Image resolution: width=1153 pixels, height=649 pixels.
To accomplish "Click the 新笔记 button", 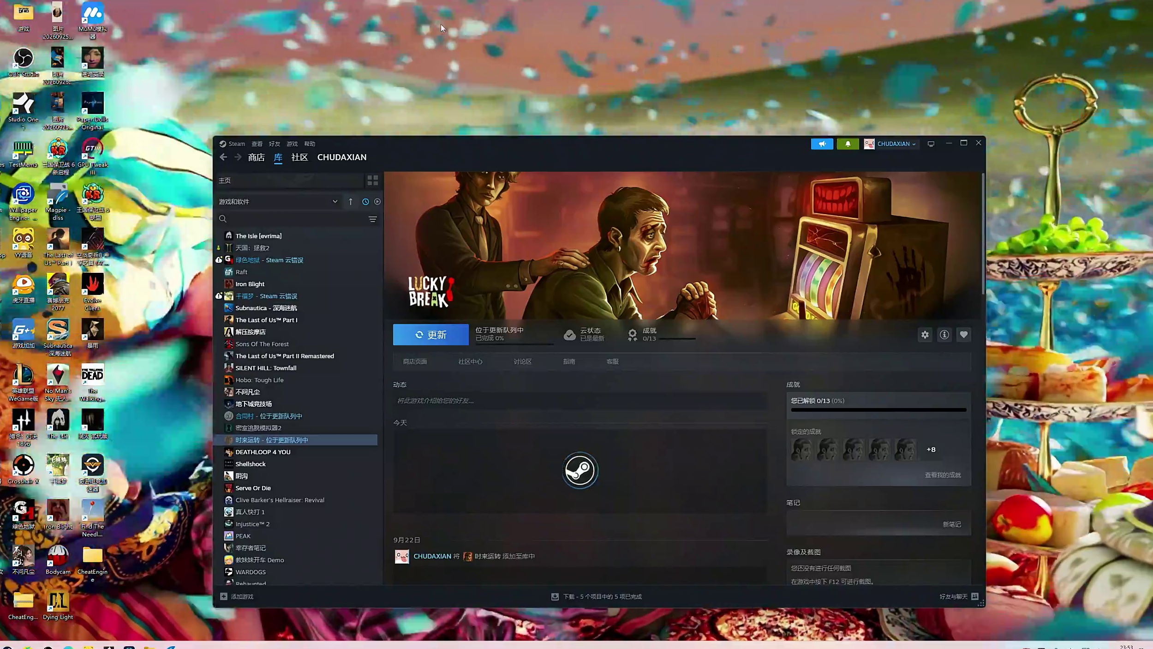I will (x=952, y=525).
